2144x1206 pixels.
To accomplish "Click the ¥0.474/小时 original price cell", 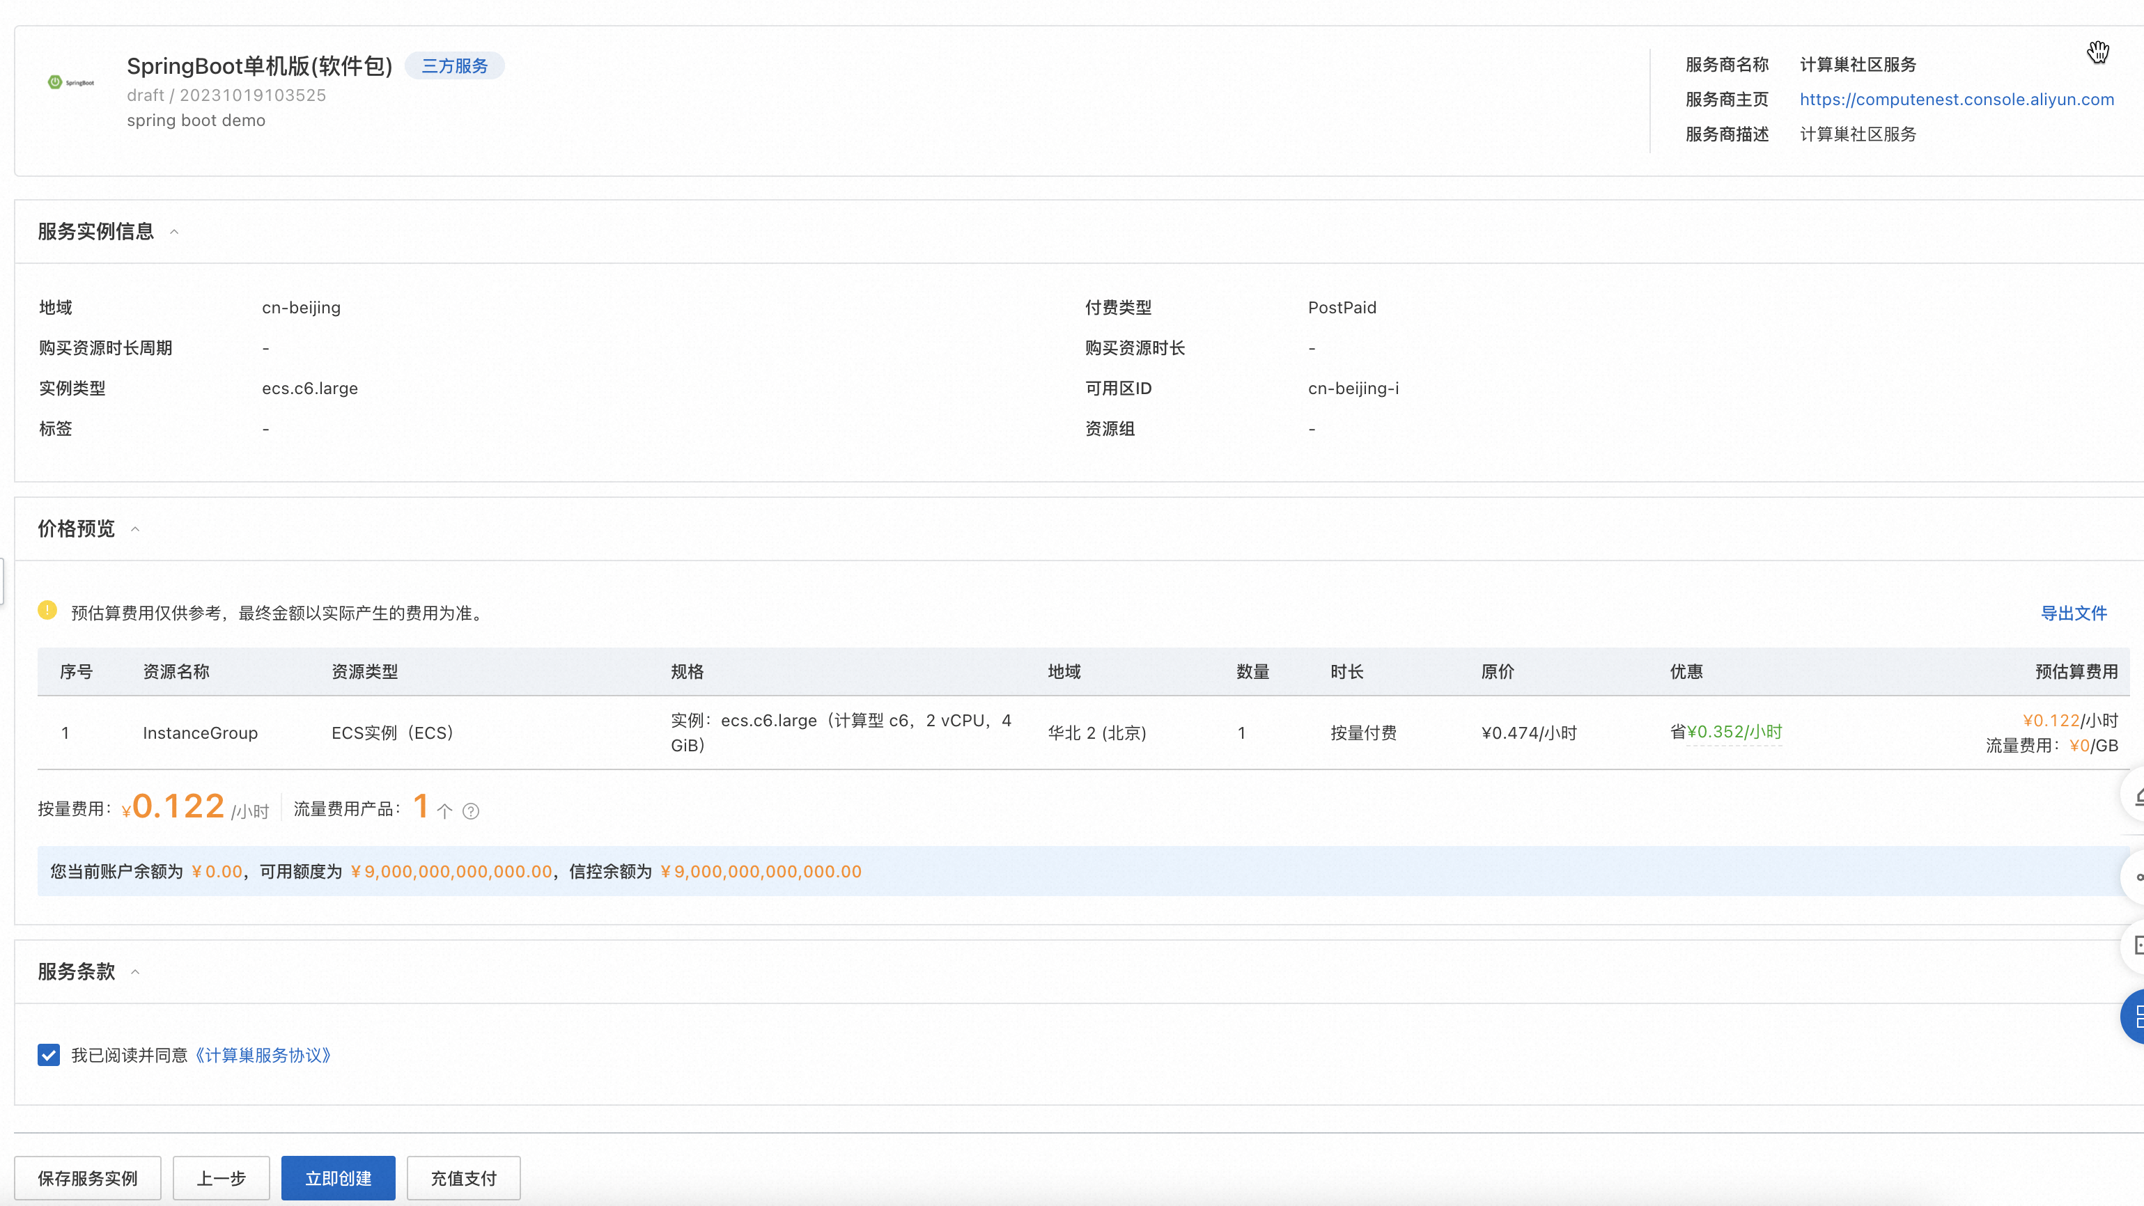I will (x=1530, y=734).
